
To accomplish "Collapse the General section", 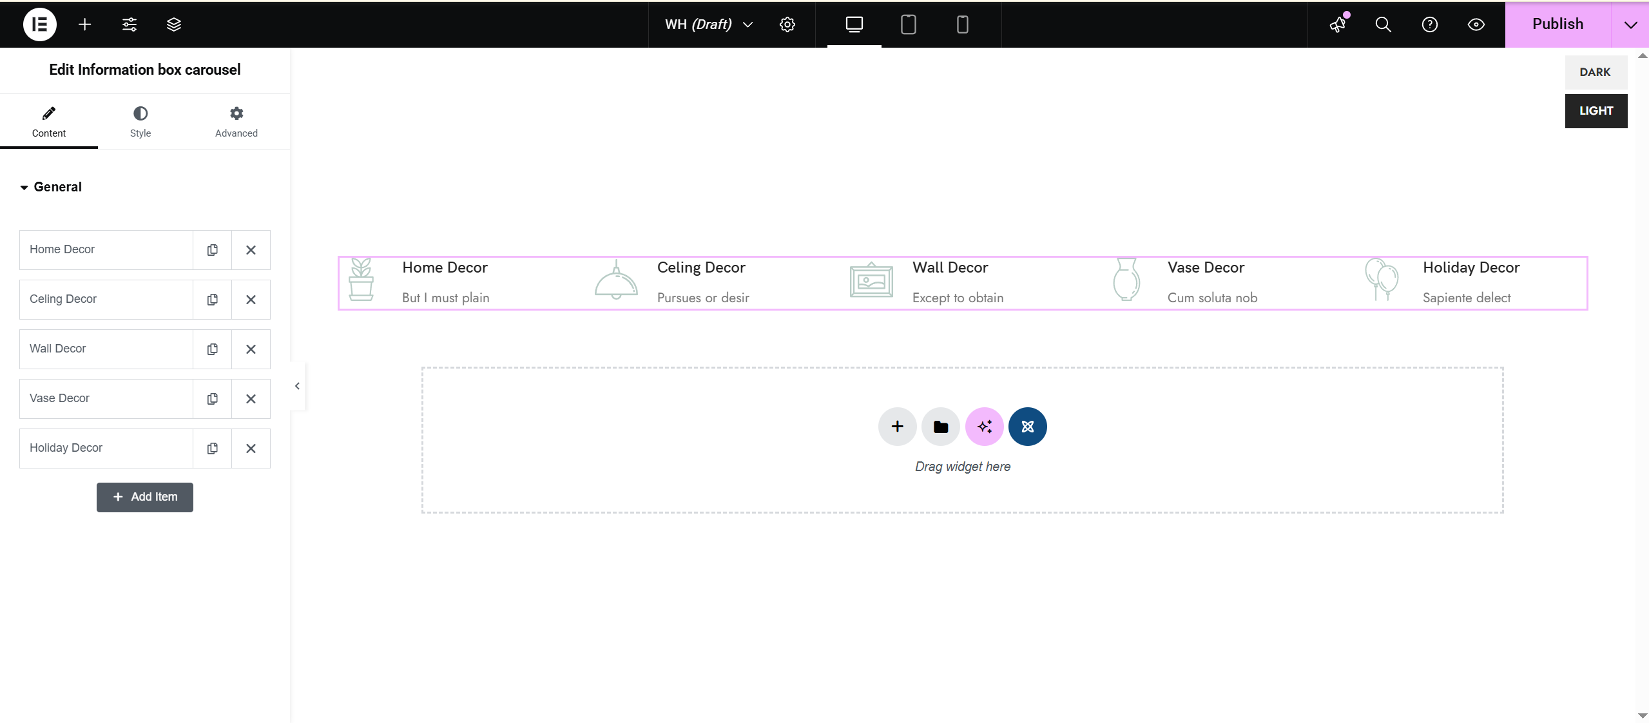I will click(52, 187).
